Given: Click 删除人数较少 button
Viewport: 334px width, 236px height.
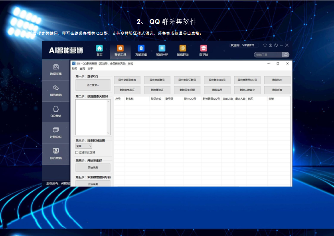Looking at the screenshot, I should point(247,90).
